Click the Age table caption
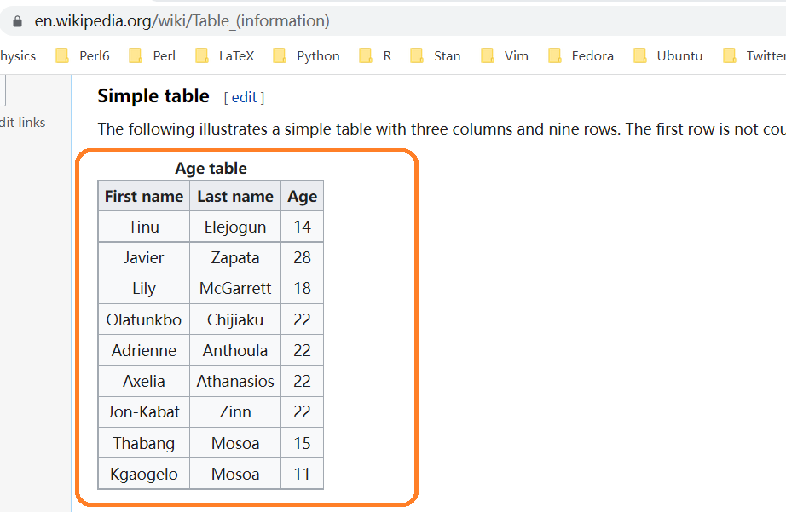 (x=211, y=169)
